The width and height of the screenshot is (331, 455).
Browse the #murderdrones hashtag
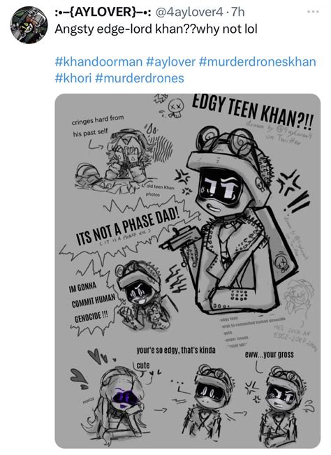point(140,78)
